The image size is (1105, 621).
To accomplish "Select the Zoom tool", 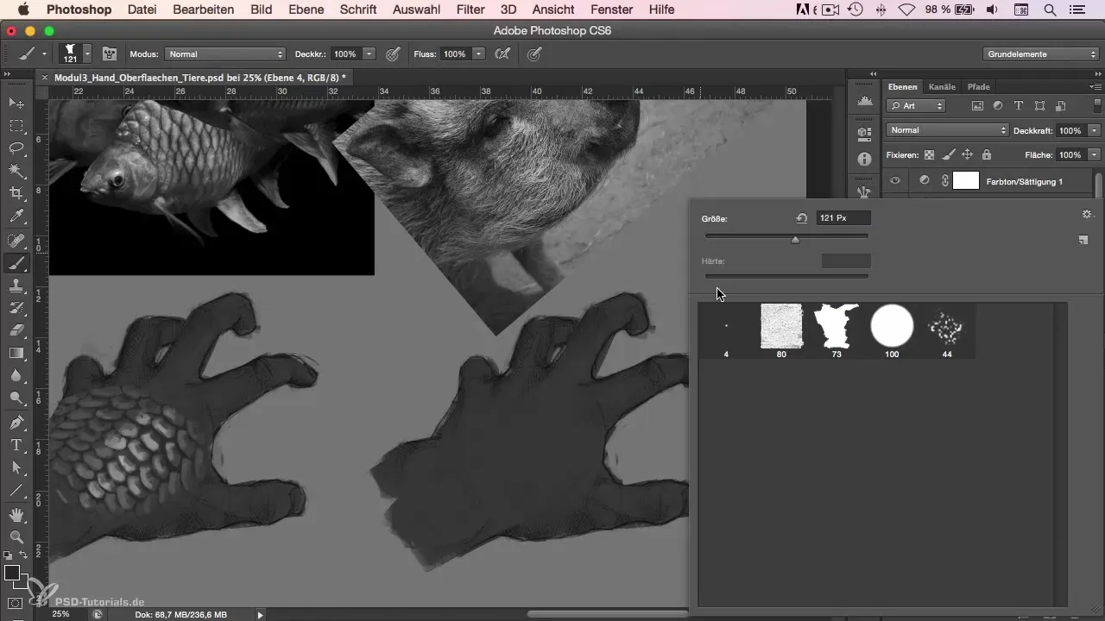I will click(x=16, y=537).
